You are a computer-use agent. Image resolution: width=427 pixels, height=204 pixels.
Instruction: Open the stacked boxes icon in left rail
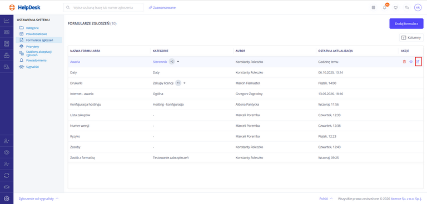[7, 55]
